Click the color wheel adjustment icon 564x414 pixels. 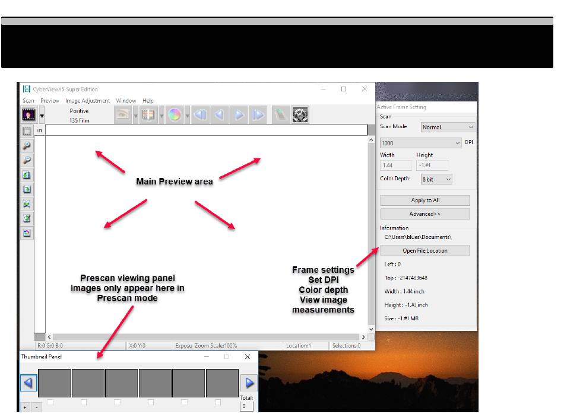174,115
